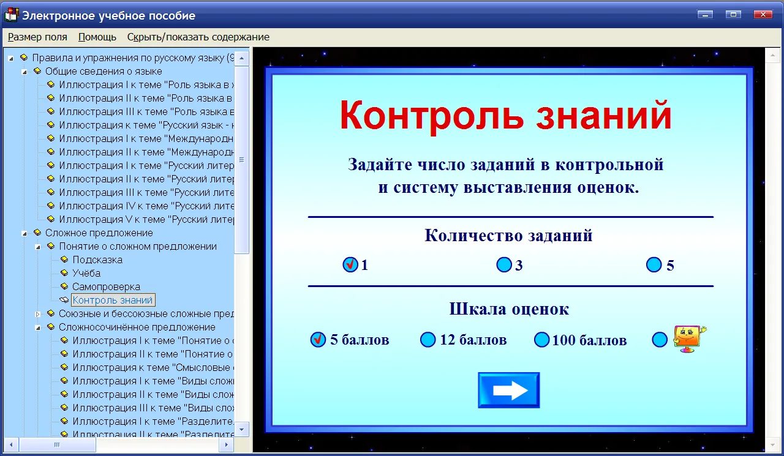Screen dimensions: 784x456
Task: Click the tree horizontal scroll left arrow
Action: [12, 444]
